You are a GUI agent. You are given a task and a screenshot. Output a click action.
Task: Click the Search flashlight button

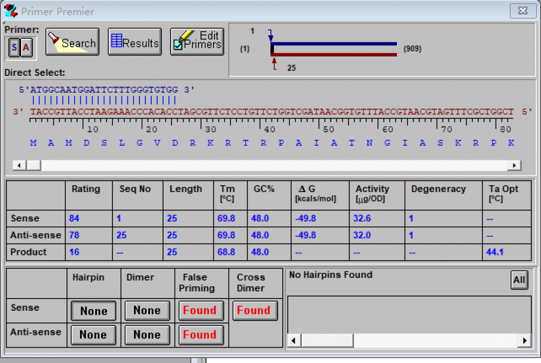72,42
